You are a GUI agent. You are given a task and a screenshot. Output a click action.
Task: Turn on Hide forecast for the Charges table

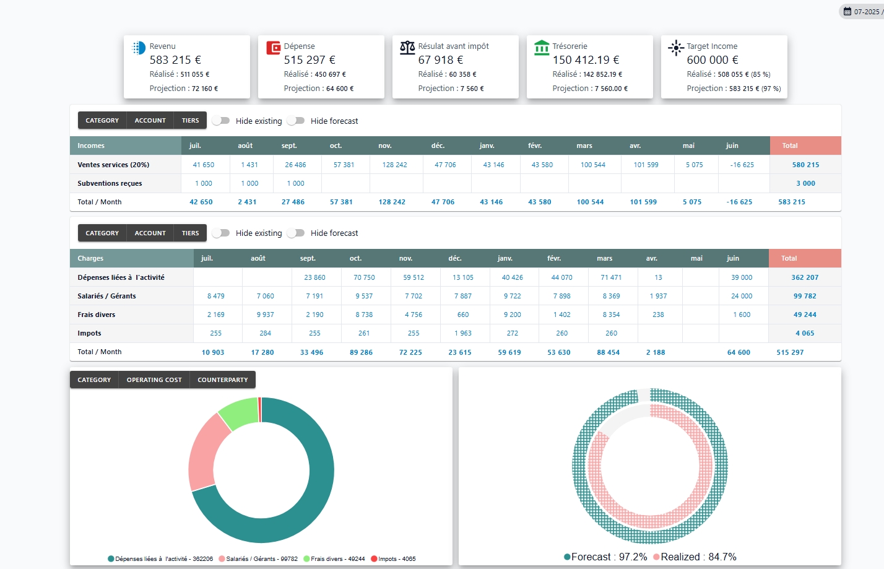(x=296, y=233)
